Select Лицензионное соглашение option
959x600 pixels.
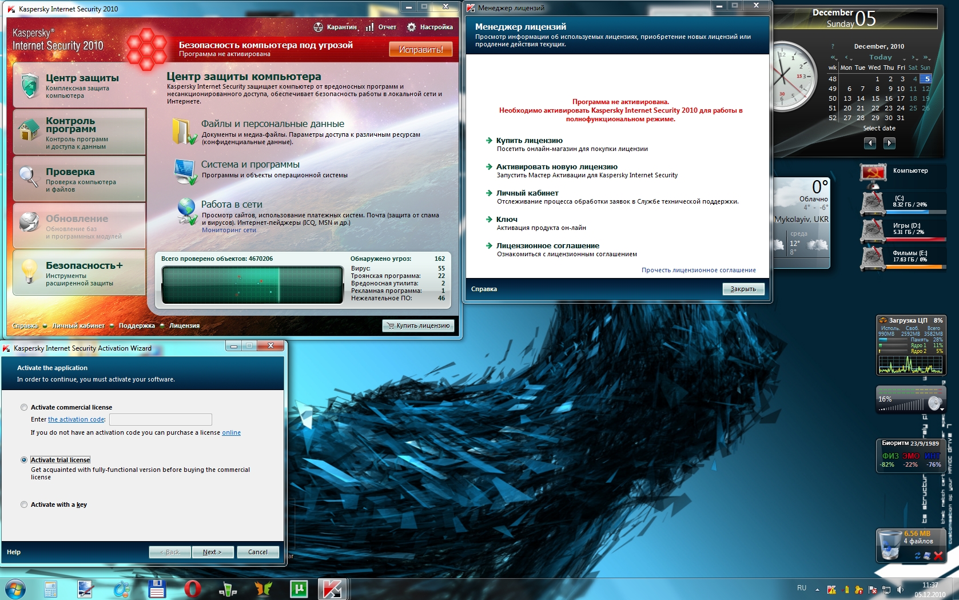coord(548,245)
